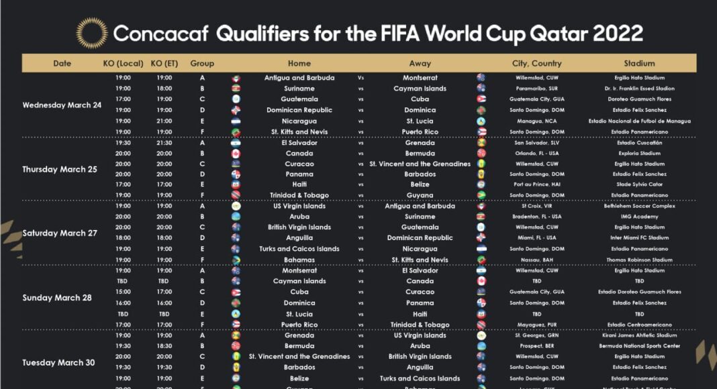
Task: Click Trinidad & Tobago's home flag in the Guyana match row
Action: coord(236,196)
